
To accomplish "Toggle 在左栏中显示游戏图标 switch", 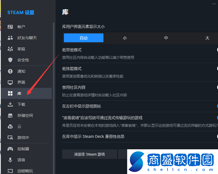I will pos(217,106).
